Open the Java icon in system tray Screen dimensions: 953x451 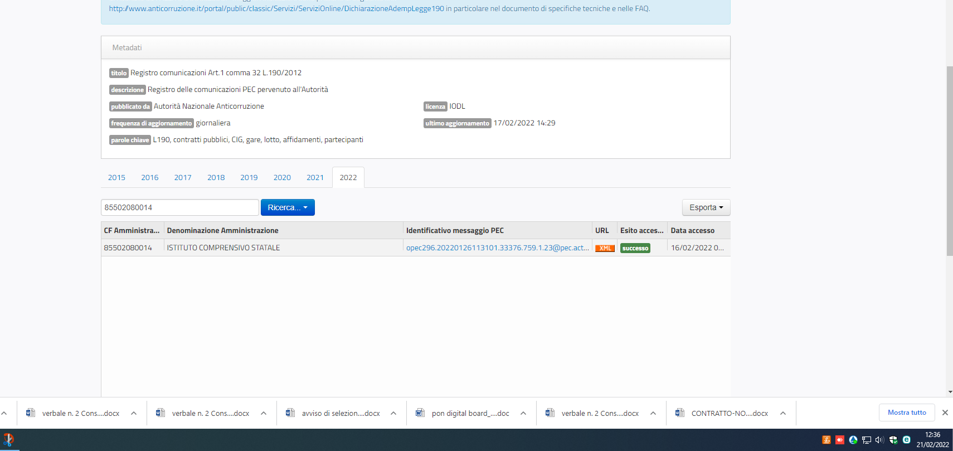point(826,440)
